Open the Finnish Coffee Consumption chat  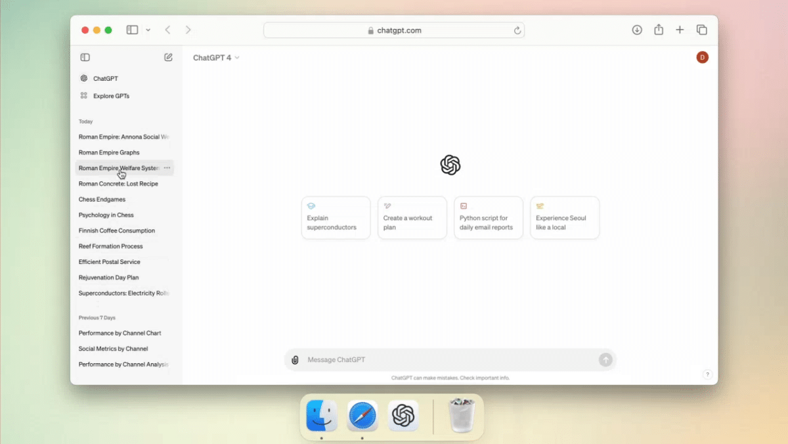116,230
